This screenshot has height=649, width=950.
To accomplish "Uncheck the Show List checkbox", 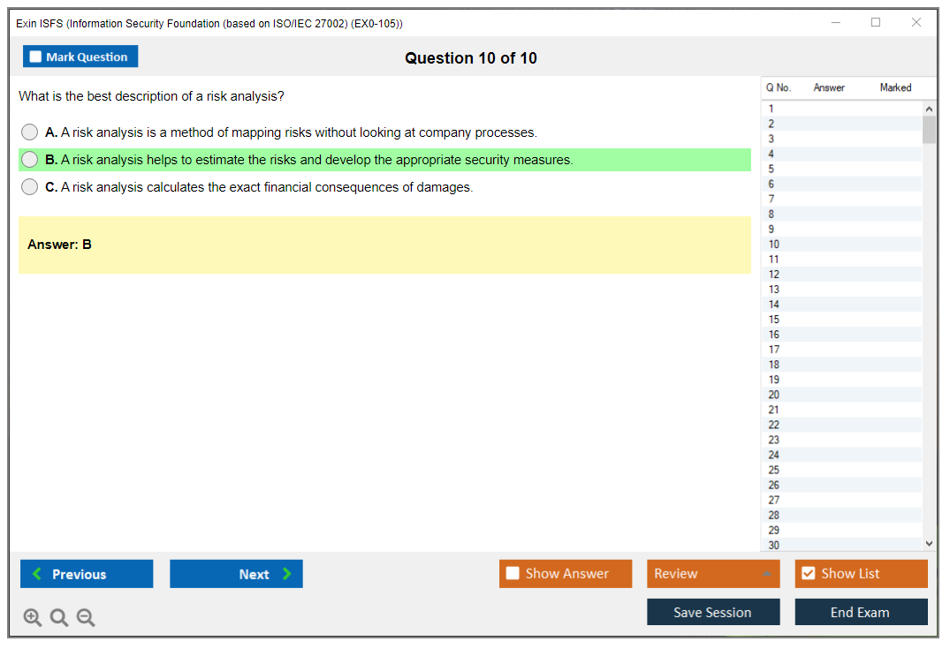I will click(x=808, y=574).
